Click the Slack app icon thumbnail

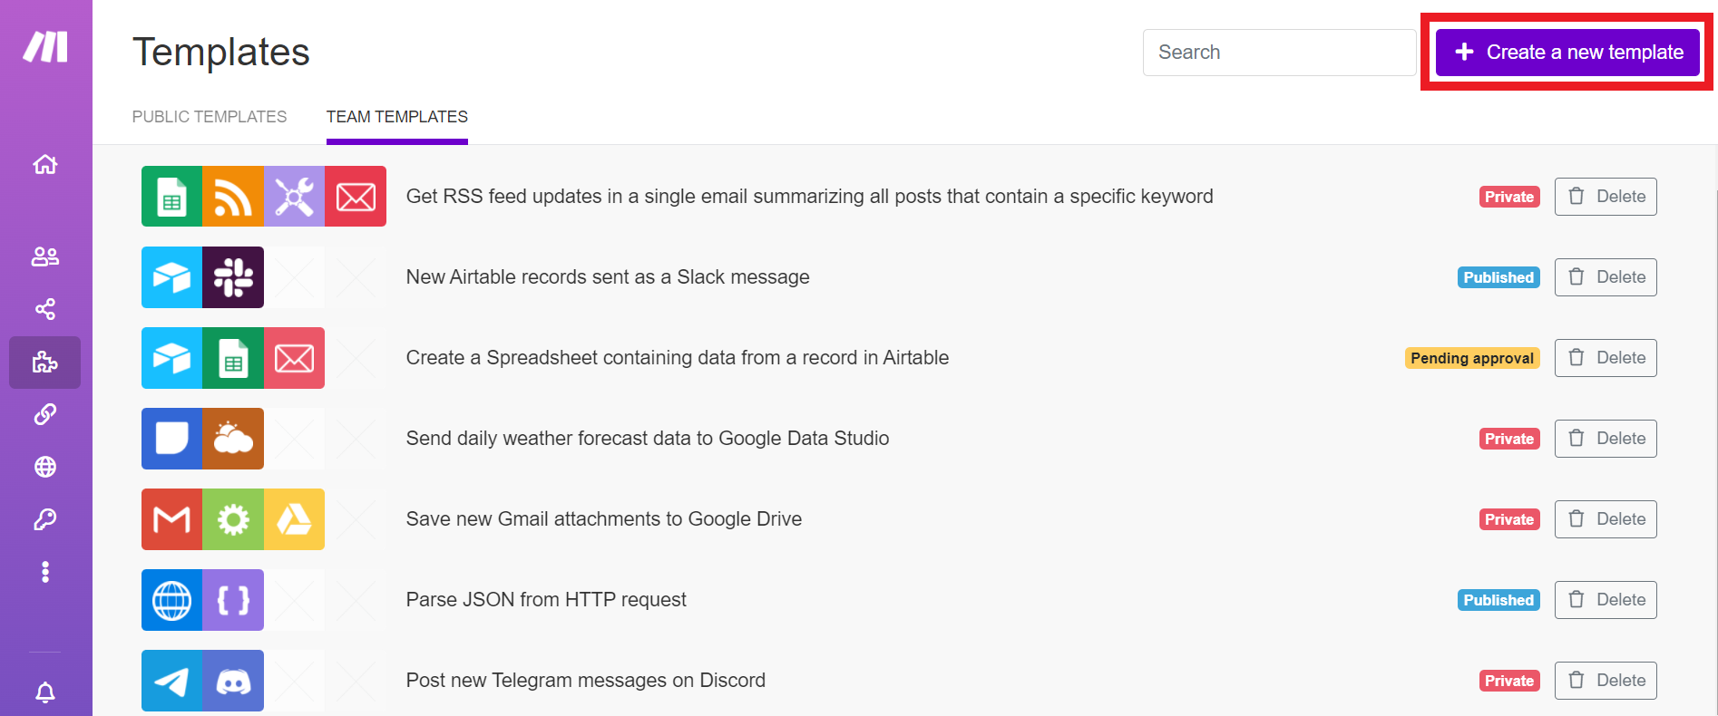point(233,277)
